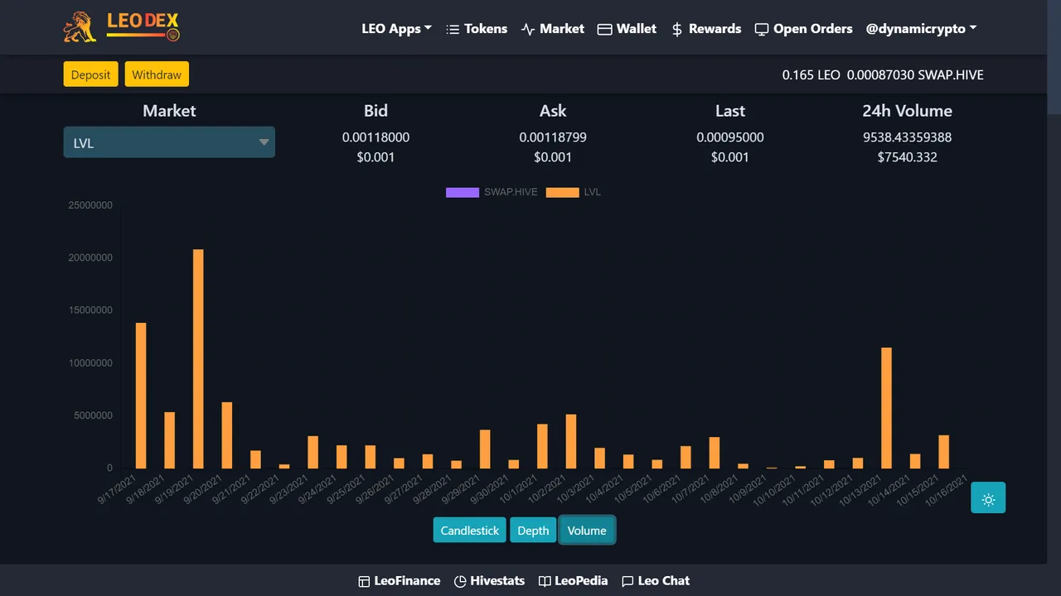Viewport: 1061px width, 596px height.
Task: Click the 9/20/2021 volume bar
Action: click(x=227, y=435)
